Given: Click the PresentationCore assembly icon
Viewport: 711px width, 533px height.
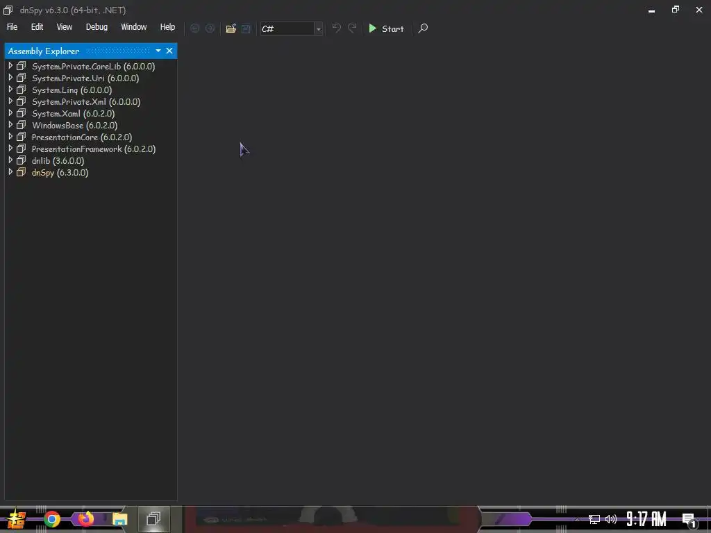Looking at the screenshot, I should [22, 137].
